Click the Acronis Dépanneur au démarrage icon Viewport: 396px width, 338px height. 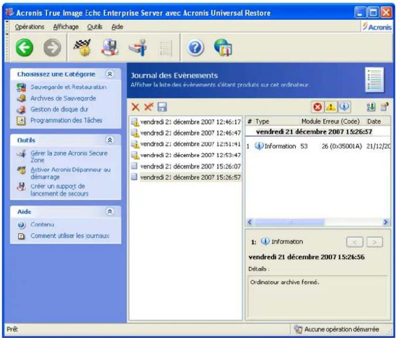[x=21, y=170]
